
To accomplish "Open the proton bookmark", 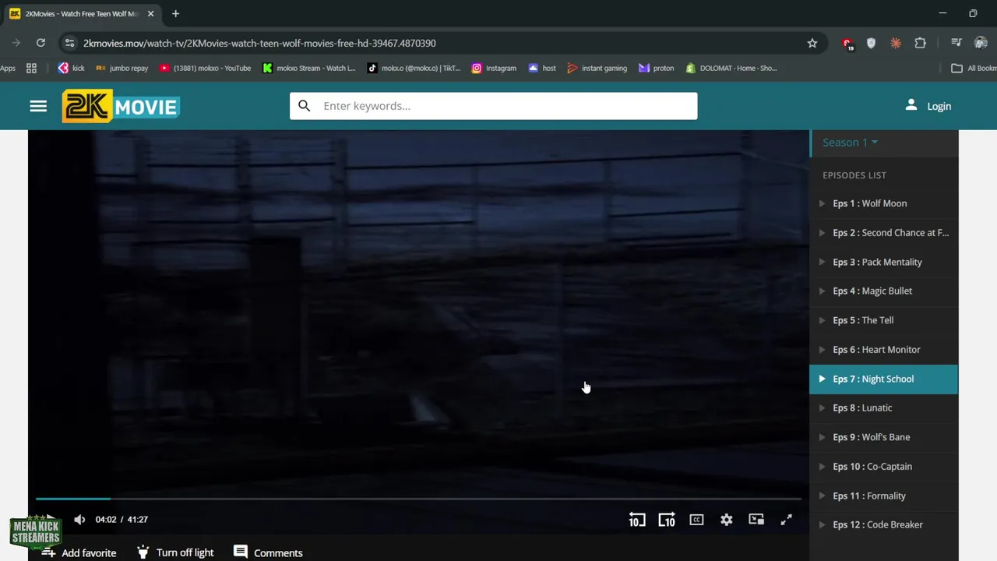I will click(656, 68).
